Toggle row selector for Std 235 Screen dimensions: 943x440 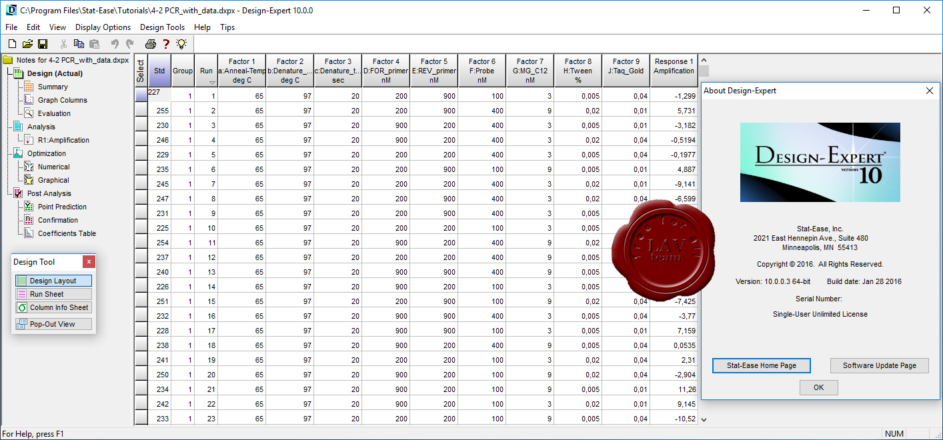(x=141, y=169)
